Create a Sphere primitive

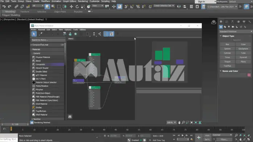(x=227, y=49)
